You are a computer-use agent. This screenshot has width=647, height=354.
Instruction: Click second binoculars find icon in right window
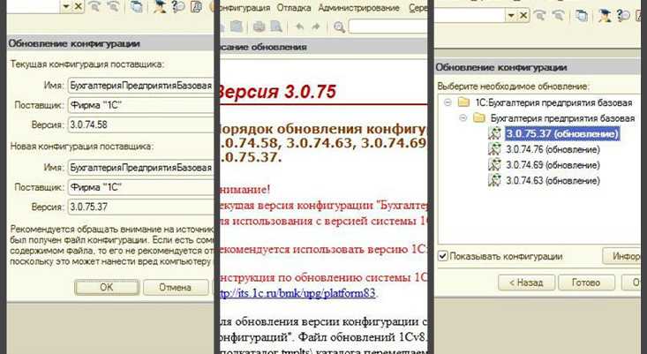pyautogui.click(x=558, y=16)
